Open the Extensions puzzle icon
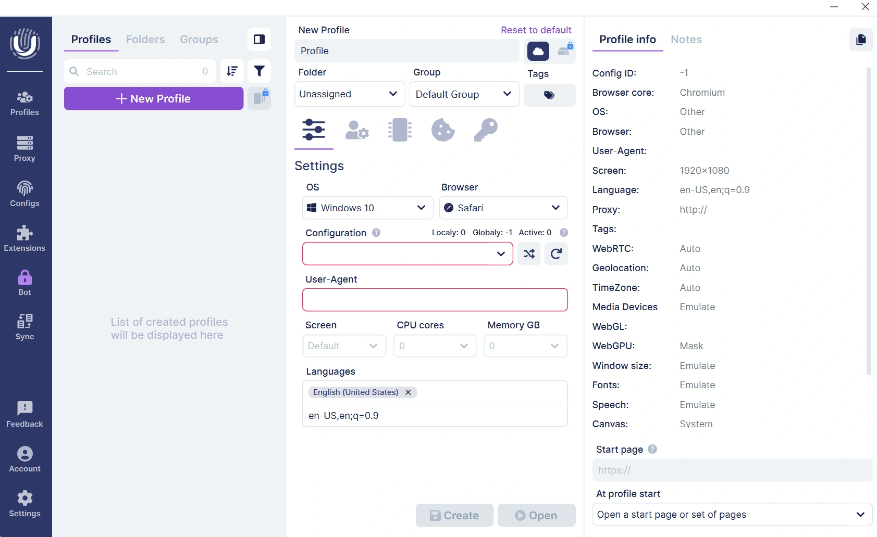 coord(24,239)
